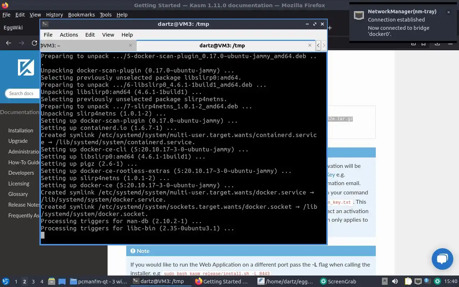Viewport: 459px width, 287px height.
Task: Open the Release Notes docs section
Action: pos(24,204)
